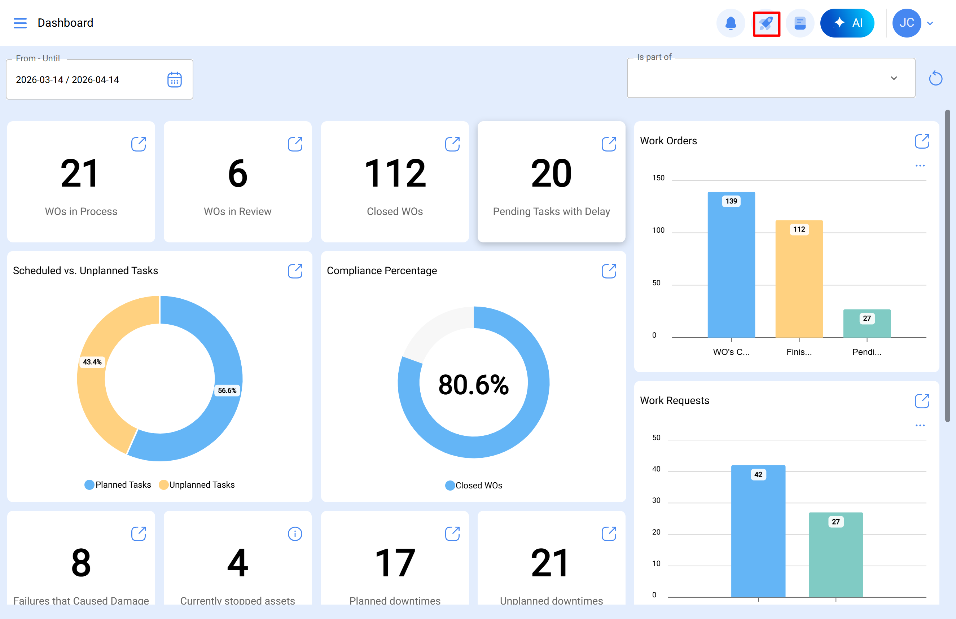Click info icon on Currently stopped assets
The width and height of the screenshot is (956, 619).
point(295,534)
